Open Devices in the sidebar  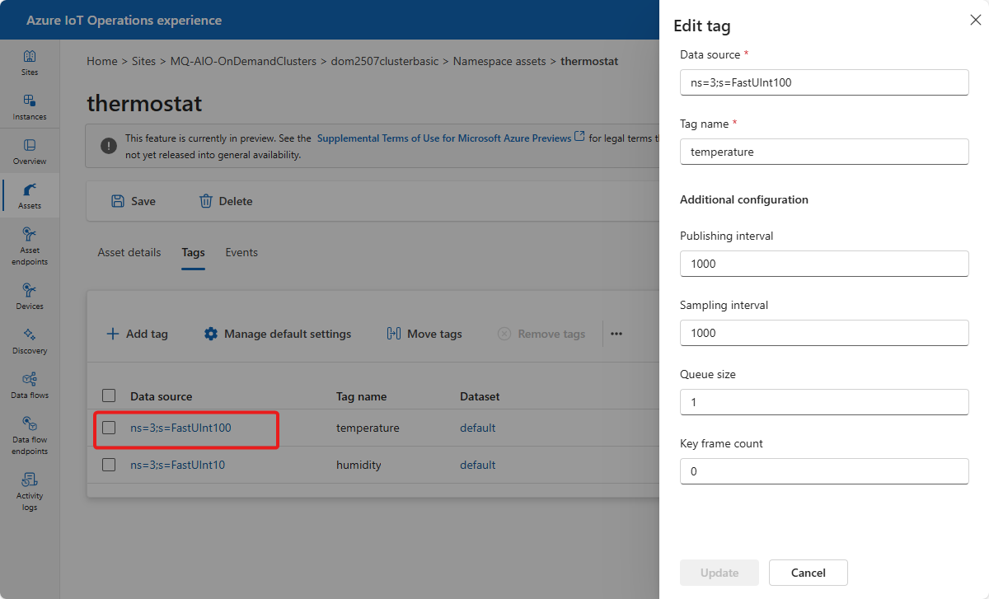30,297
